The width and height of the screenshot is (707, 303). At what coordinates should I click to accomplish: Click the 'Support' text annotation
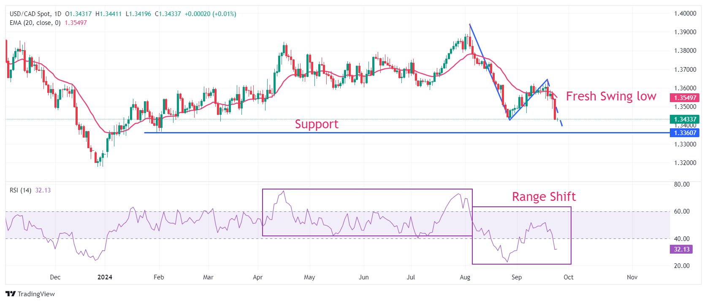pyautogui.click(x=317, y=124)
